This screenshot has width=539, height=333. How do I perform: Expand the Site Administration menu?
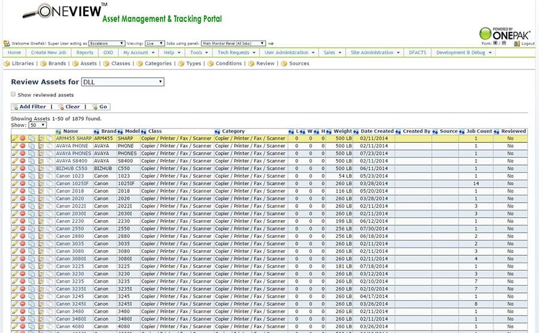pos(376,53)
